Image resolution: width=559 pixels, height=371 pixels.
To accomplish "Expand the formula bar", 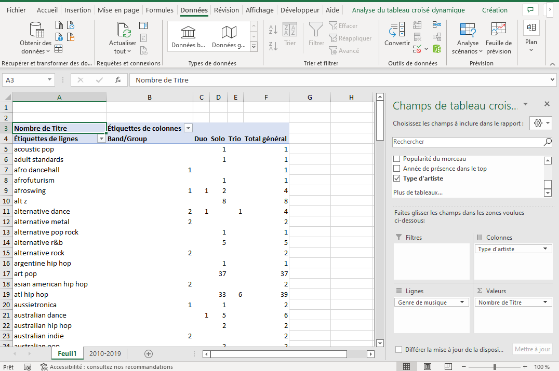I will tap(552, 80).
